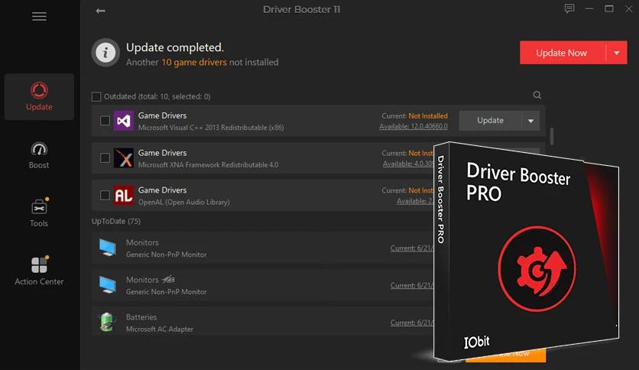Viewport: 639px width, 370px height.
Task: Open the hamburger menu in sidebar
Action: point(39,17)
